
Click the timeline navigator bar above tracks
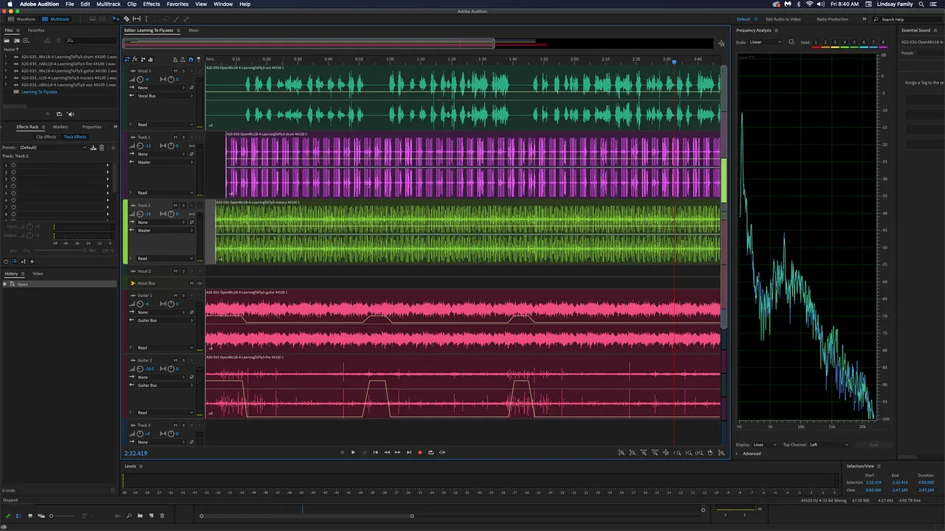(309, 44)
